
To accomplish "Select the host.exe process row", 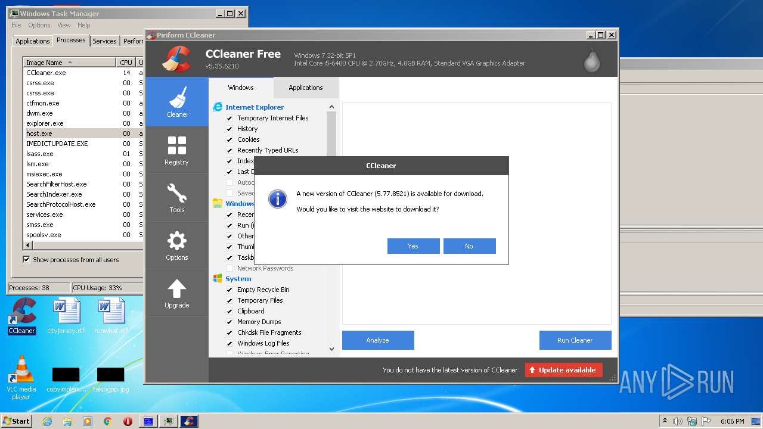I will tap(83, 133).
